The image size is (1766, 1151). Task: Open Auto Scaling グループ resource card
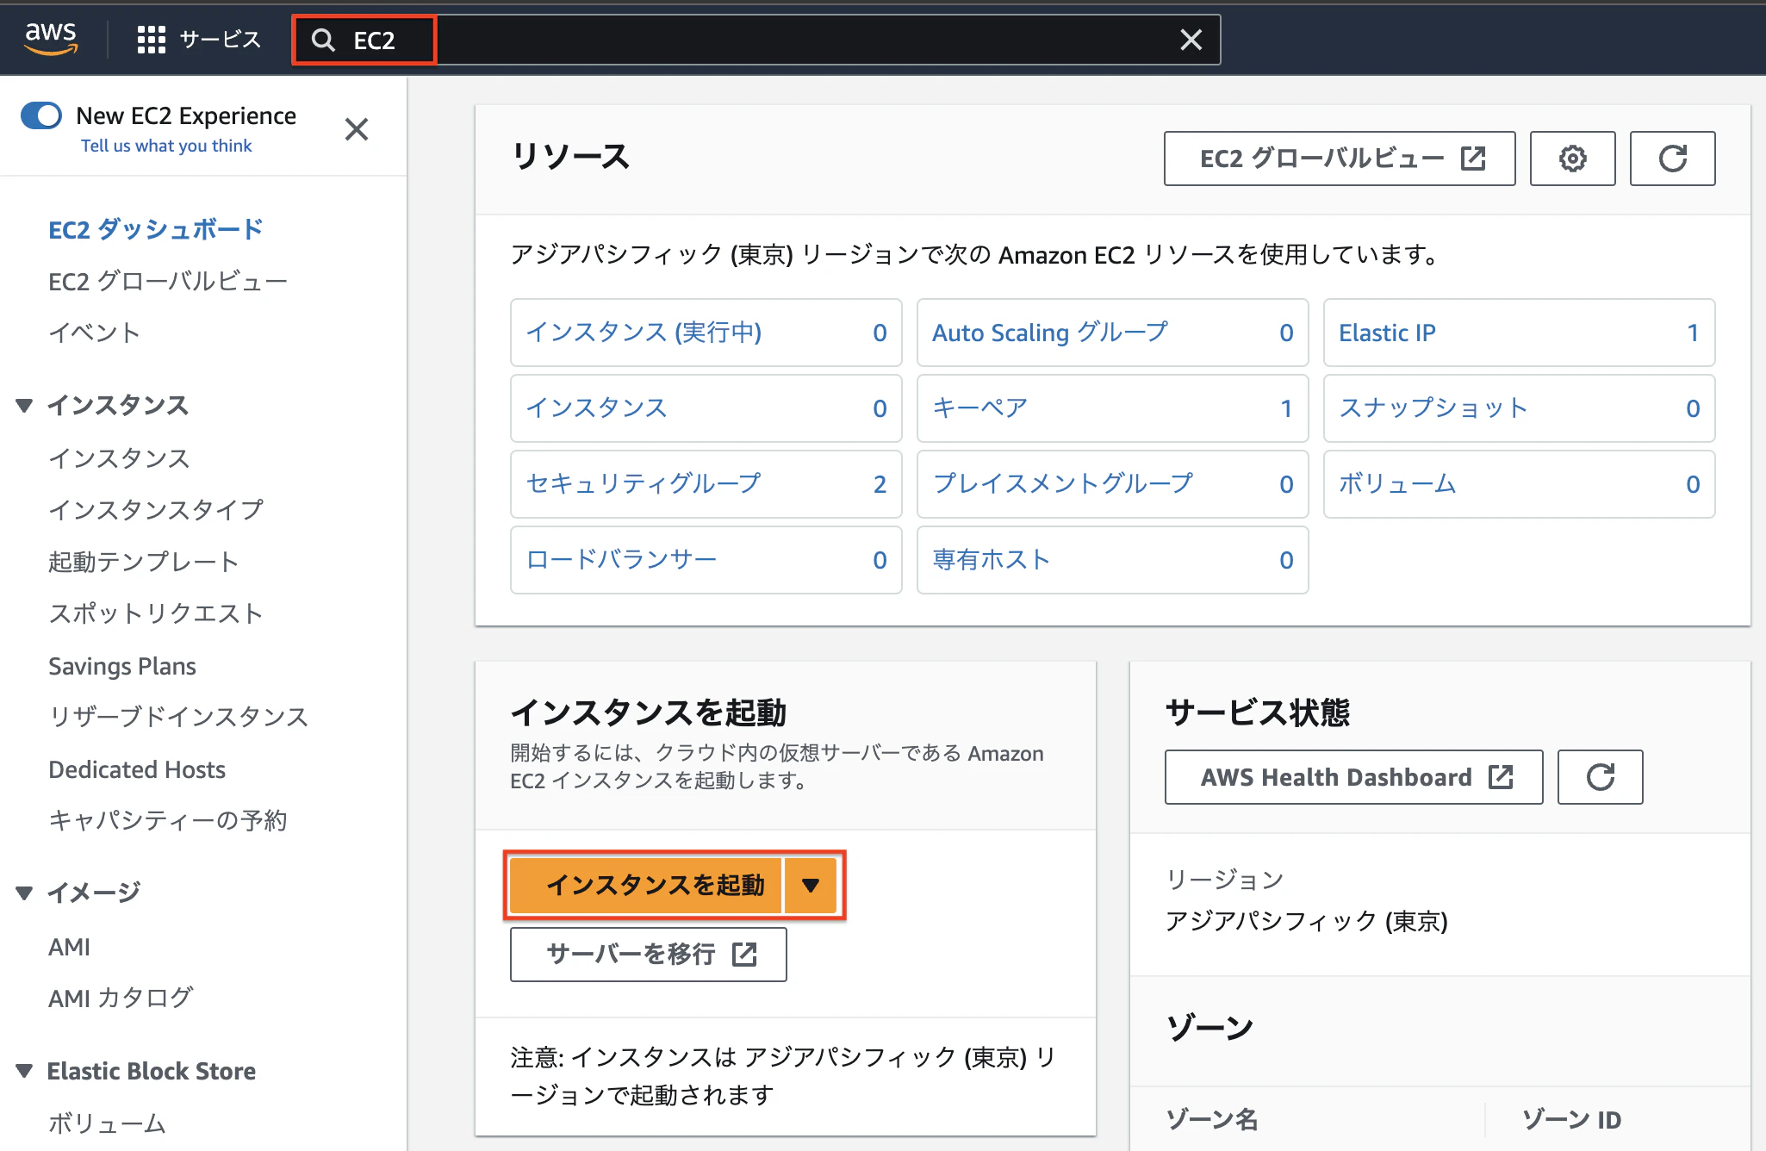(1113, 333)
